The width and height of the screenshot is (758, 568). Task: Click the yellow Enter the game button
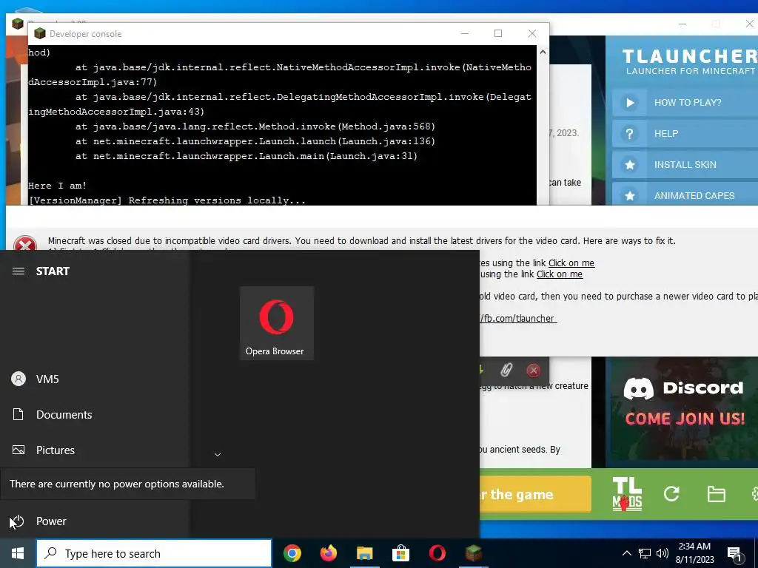(535, 494)
